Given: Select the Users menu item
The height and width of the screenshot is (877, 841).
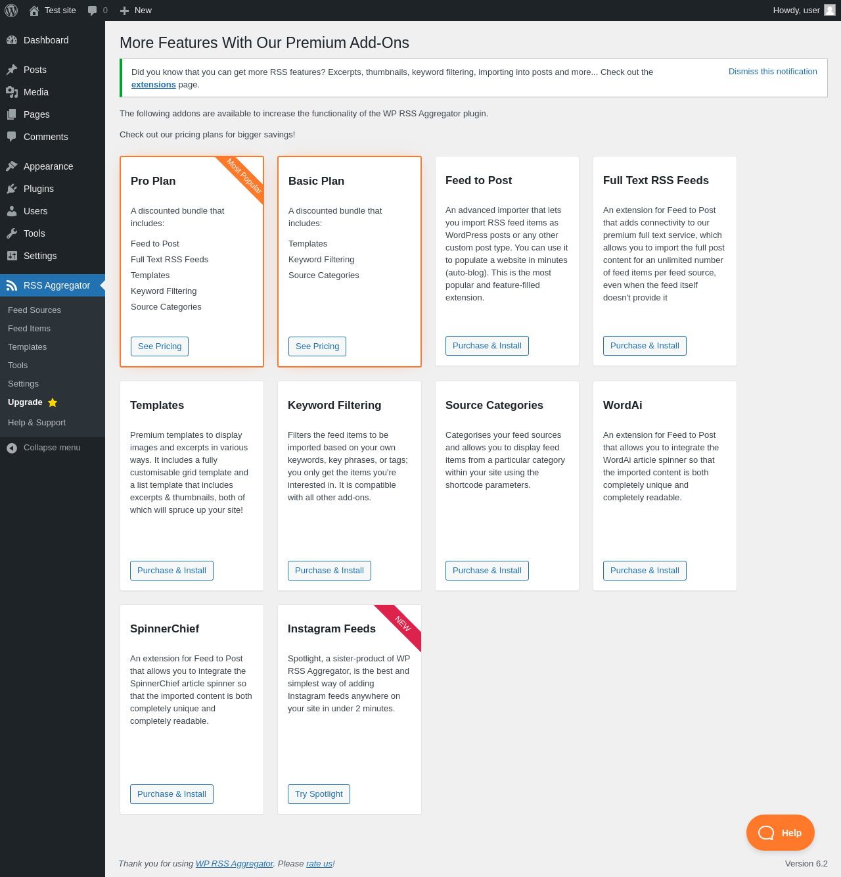Looking at the screenshot, I should pos(53,211).
